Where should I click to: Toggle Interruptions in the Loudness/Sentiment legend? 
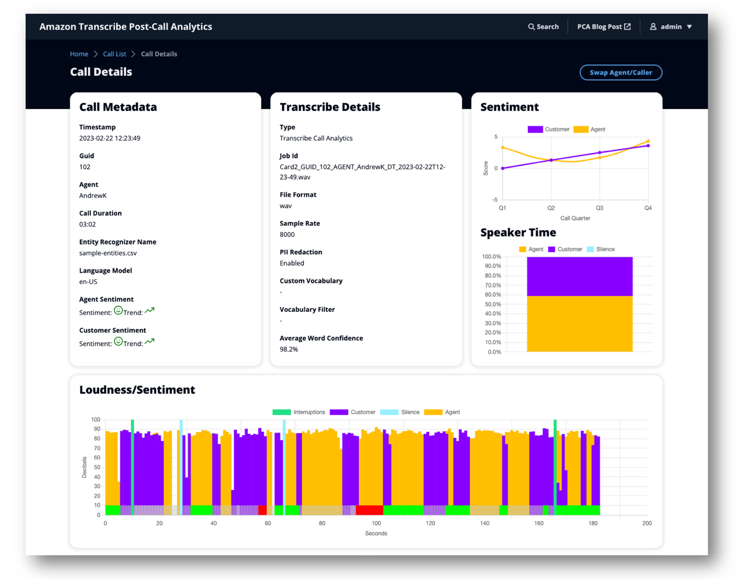tap(299, 412)
